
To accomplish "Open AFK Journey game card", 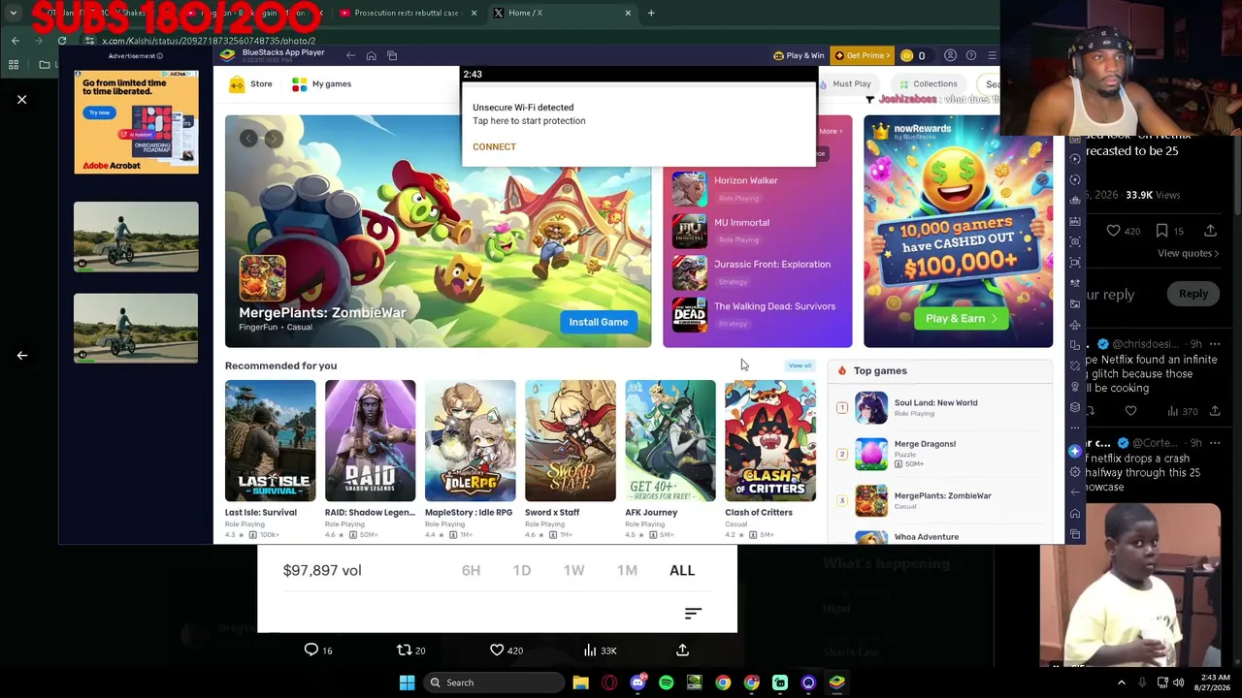I will (670, 460).
